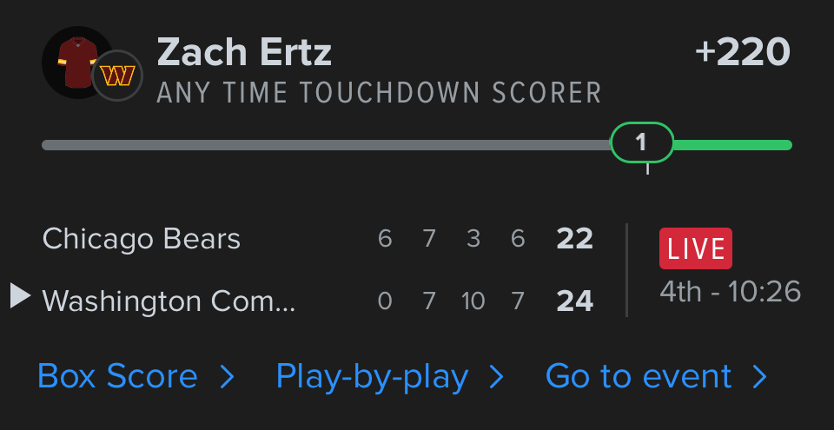Screen dimensions: 834x430
Task: Click the chevron after Go to event
Action: pyautogui.click(x=760, y=376)
